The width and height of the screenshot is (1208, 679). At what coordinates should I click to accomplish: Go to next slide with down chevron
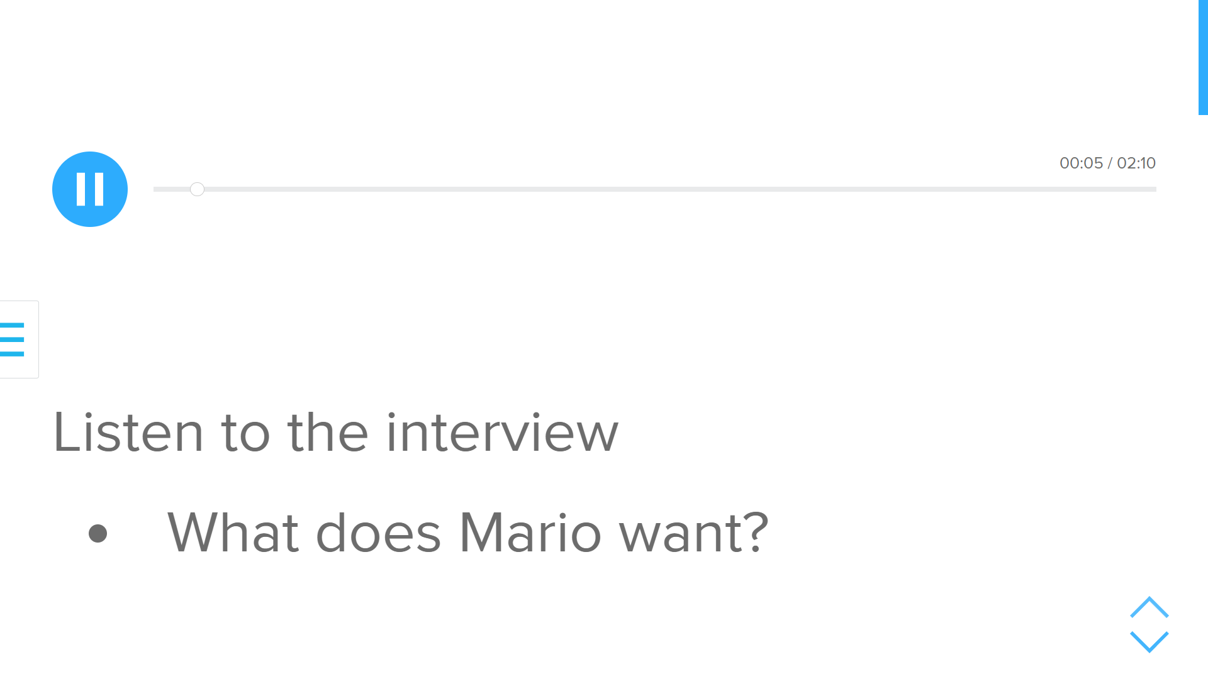pos(1149,642)
